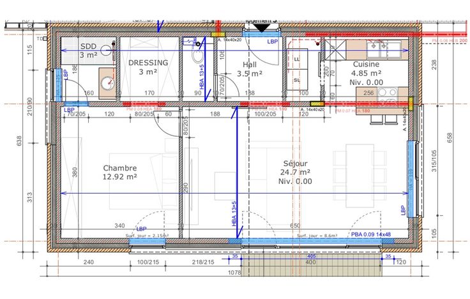
Task: Select the yellow column marker below the laundry
Action: pyautogui.click(x=315, y=103)
